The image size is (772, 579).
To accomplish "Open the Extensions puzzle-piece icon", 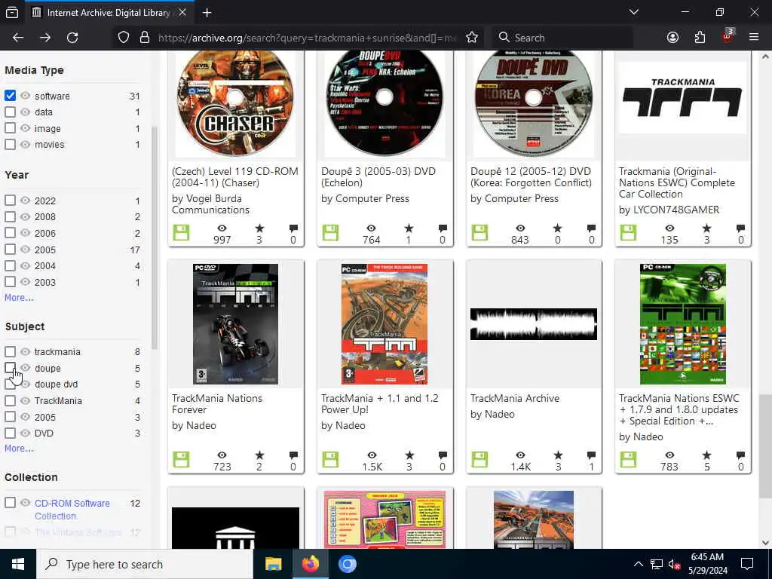I will pyautogui.click(x=700, y=38).
